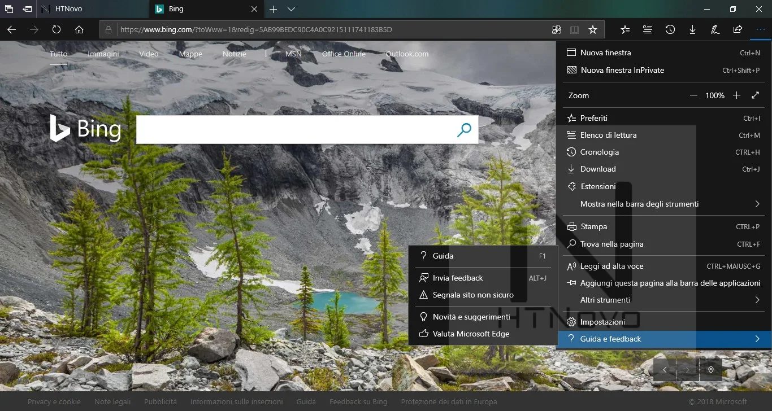The height and width of the screenshot is (411, 772).
Task: Open a new tab with plus button
Action: [273, 9]
